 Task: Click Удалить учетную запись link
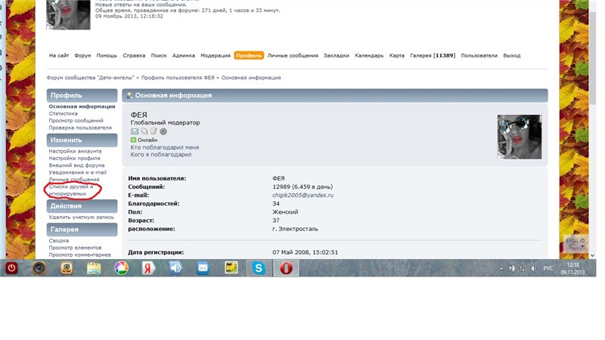pyautogui.click(x=81, y=217)
